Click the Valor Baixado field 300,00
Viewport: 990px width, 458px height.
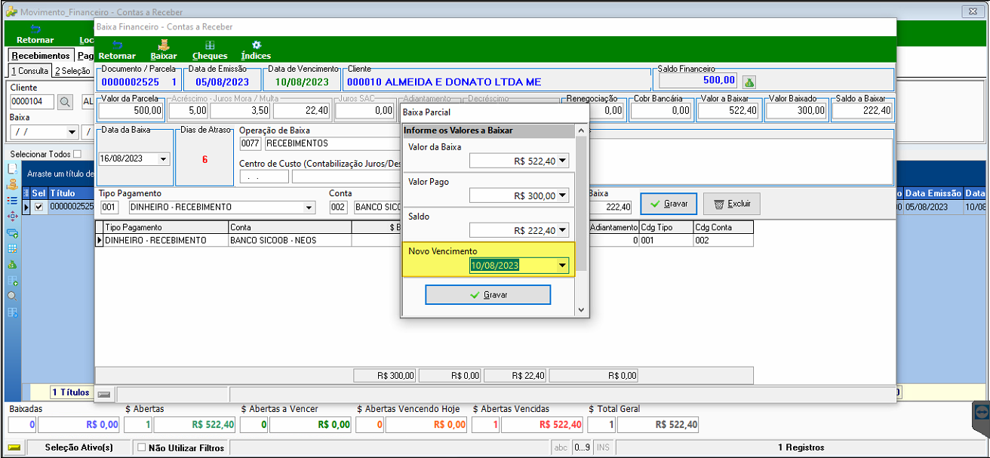point(795,110)
